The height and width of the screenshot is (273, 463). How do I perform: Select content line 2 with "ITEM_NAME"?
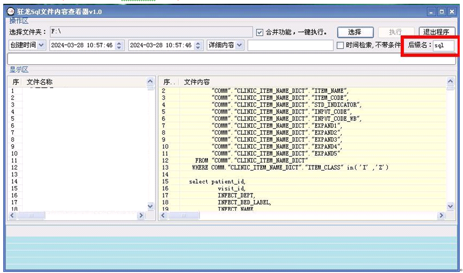pos(303,91)
